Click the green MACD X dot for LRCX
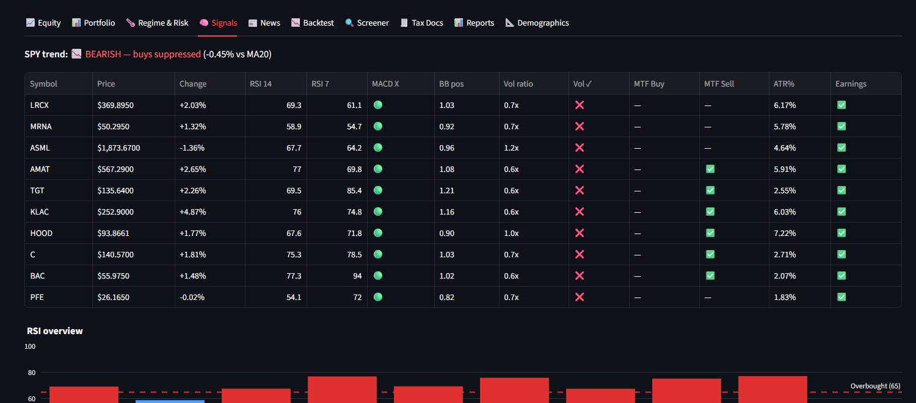This screenshot has height=403, width=916. tap(378, 105)
